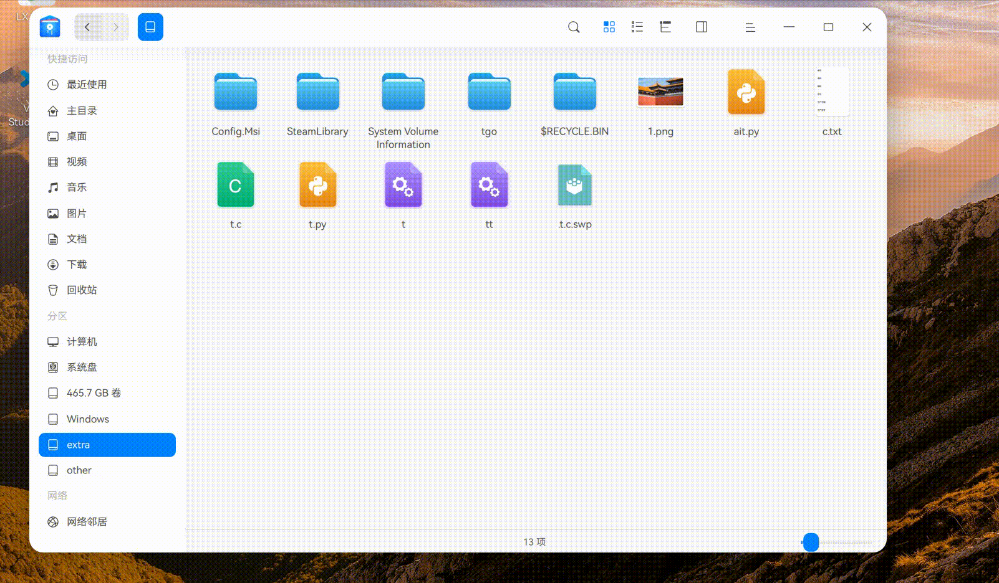This screenshot has width=999, height=583.
Task: Open the hamburger main menu
Action: coord(750,27)
